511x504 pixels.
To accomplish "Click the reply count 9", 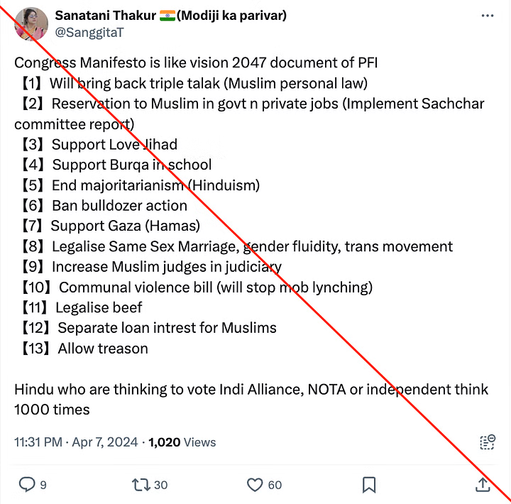I will point(43,485).
